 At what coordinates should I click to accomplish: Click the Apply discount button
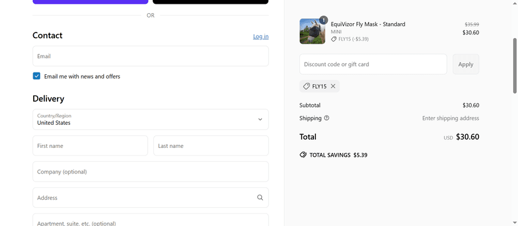pos(466,64)
